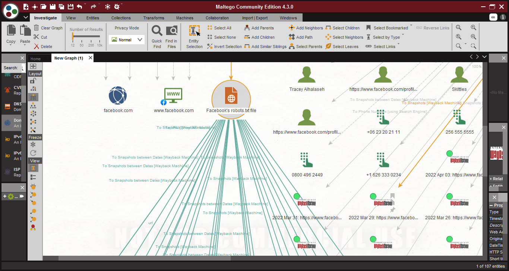Click zoom to selection icon

(x=473, y=46)
